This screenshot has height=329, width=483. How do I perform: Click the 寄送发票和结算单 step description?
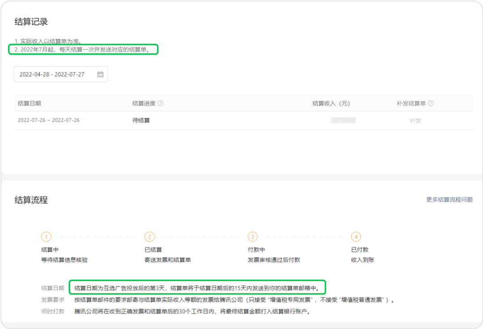click(168, 260)
